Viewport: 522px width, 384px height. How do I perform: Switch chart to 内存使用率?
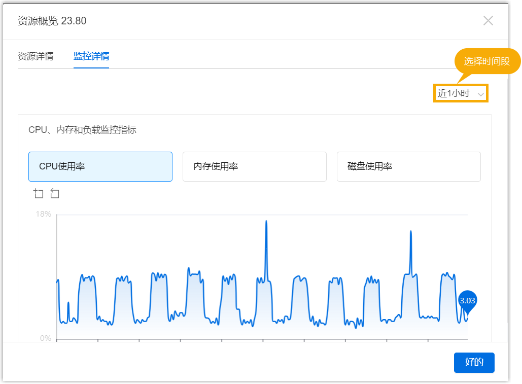tap(255, 166)
